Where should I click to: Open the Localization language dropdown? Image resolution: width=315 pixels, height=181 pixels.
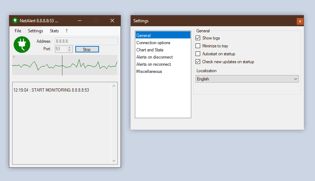[247, 79]
